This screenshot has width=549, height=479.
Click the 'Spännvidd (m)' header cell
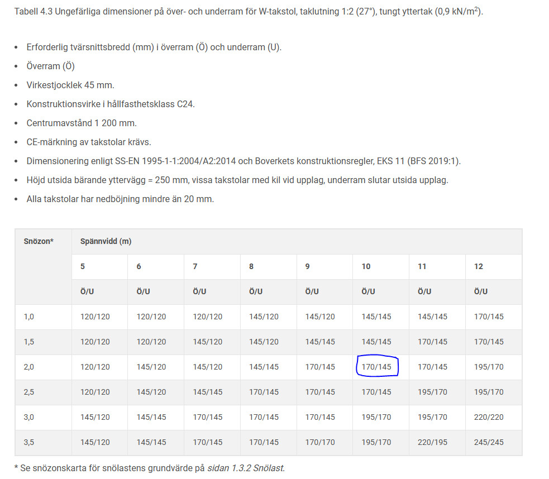(106, 242)
